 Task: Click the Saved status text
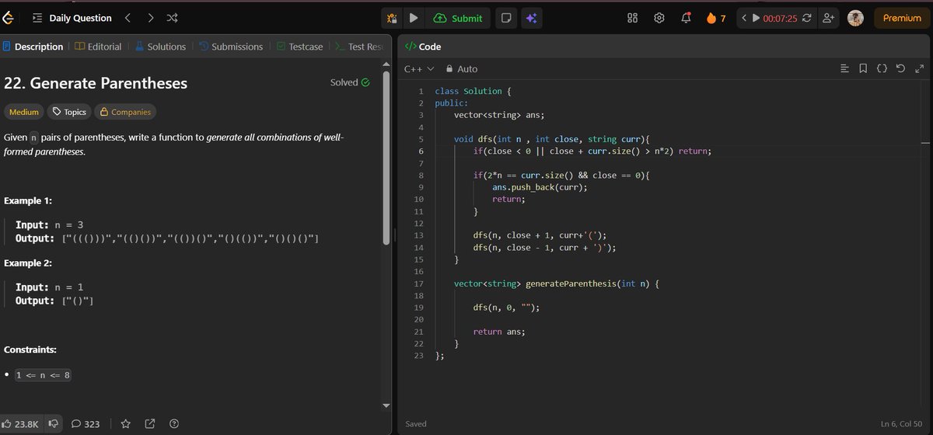416,424
